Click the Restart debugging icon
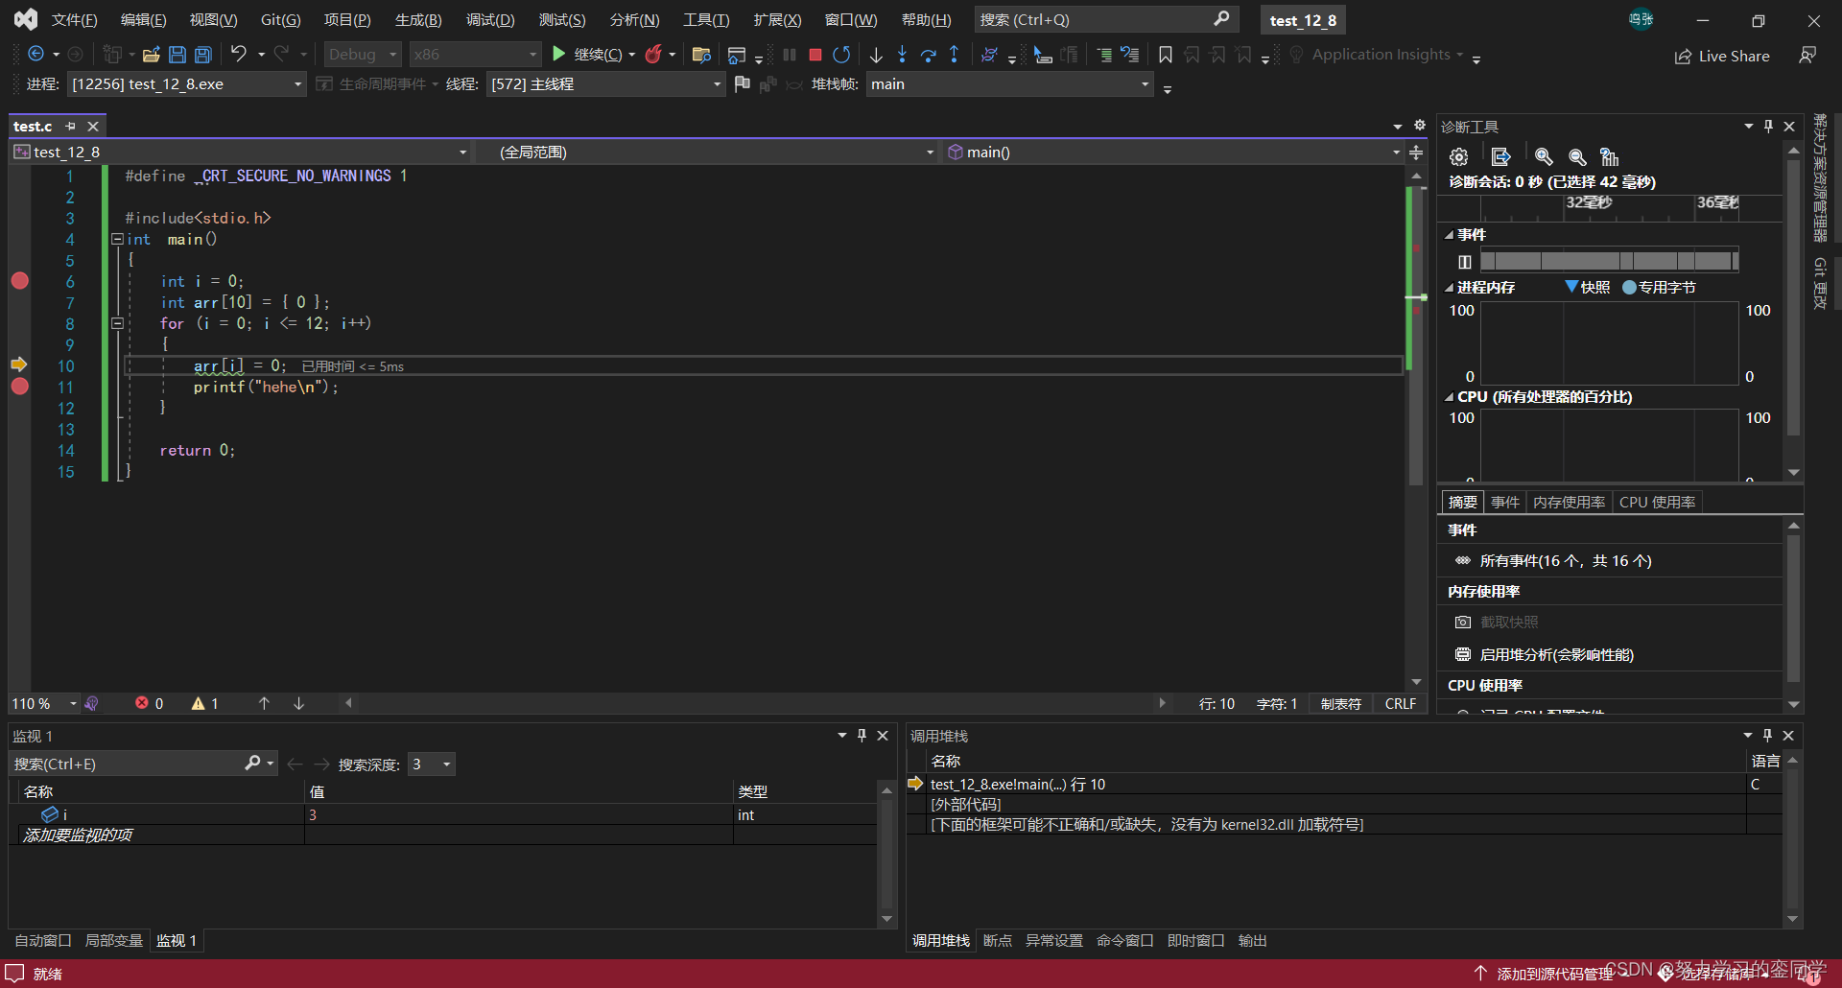The width and height of the screenshot is (1842, 988). 841,55
